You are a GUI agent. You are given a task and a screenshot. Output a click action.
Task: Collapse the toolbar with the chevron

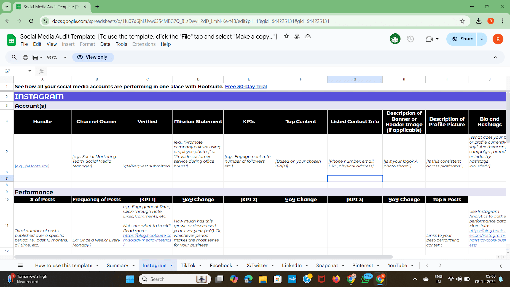click(495, 57)
